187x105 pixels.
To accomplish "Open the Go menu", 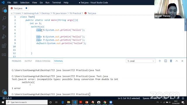I will (41, 3).
